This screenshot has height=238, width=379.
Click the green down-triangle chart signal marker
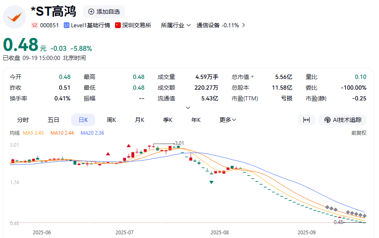point(211,182)
